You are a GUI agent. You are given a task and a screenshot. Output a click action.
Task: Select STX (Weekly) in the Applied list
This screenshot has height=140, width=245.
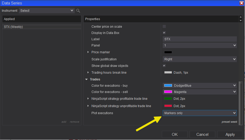(x=42, y=27)
